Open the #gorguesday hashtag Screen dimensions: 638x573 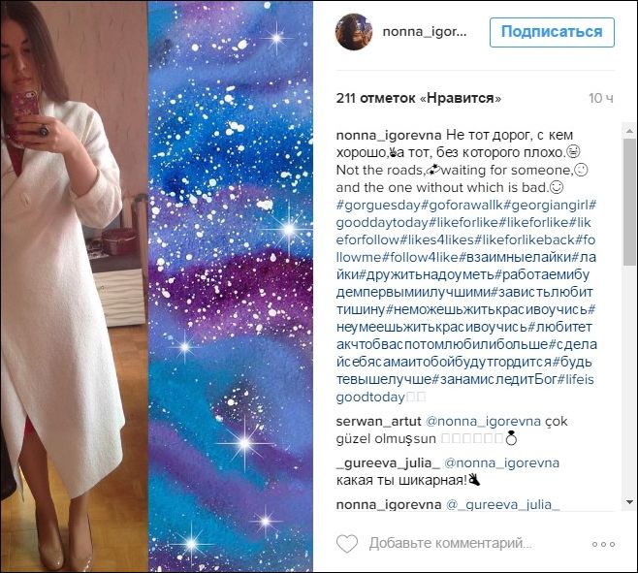tap(378, 206)
